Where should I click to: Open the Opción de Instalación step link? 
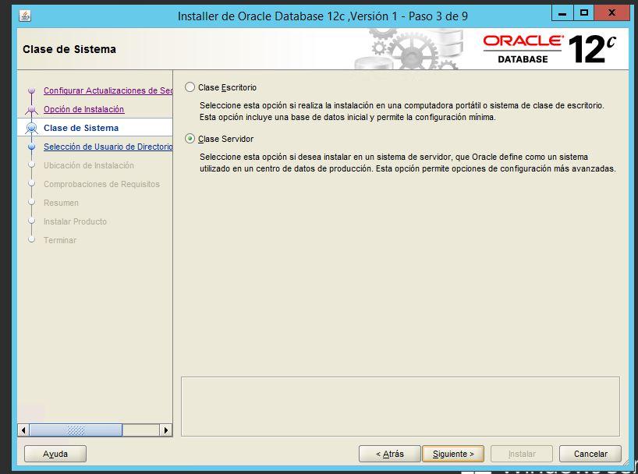[x=83, y=109]
